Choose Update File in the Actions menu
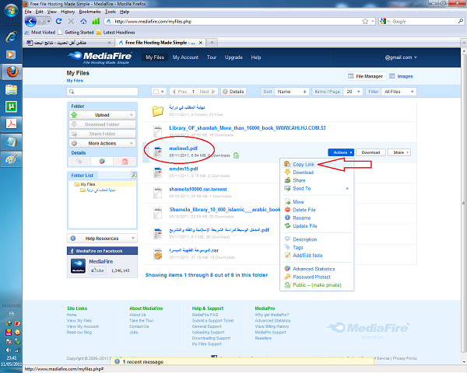 point(304,226)
